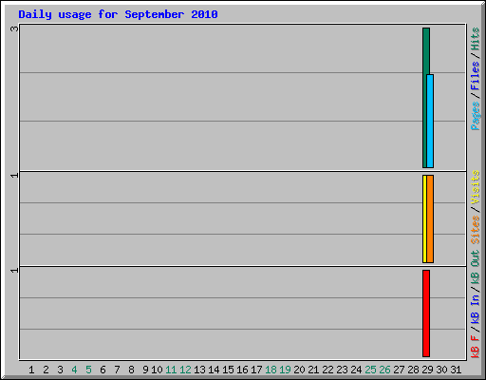486x380 pixels.
Task: Click day 1 on the x-axis
Action: [x=31, y=370]
